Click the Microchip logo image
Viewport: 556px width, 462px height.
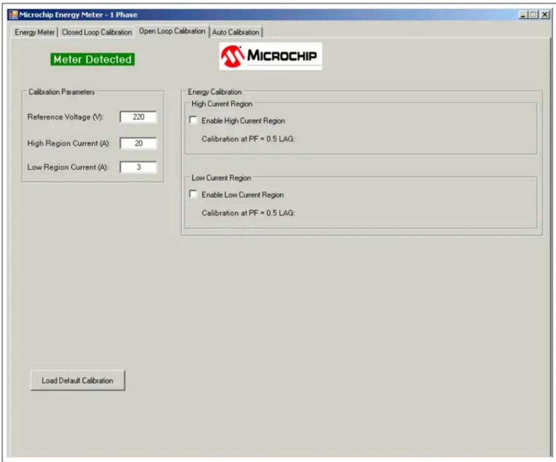point(271,56)
